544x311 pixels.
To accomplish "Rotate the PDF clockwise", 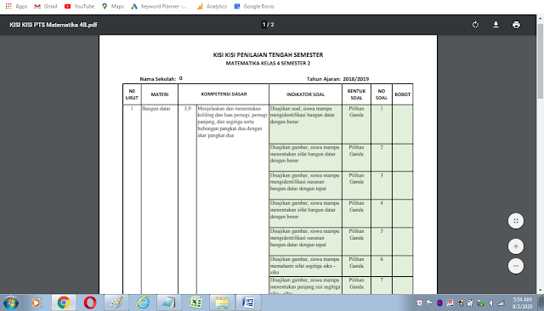I will [x=475, y=25].
